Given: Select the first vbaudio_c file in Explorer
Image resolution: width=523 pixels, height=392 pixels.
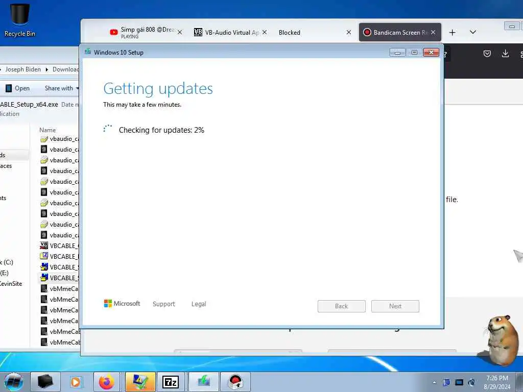Looking at the screenshot, I should pos(59,139).
